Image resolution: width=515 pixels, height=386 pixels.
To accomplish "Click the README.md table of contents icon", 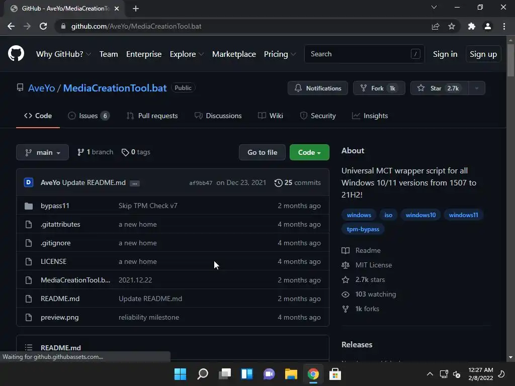I will point(29,347).
